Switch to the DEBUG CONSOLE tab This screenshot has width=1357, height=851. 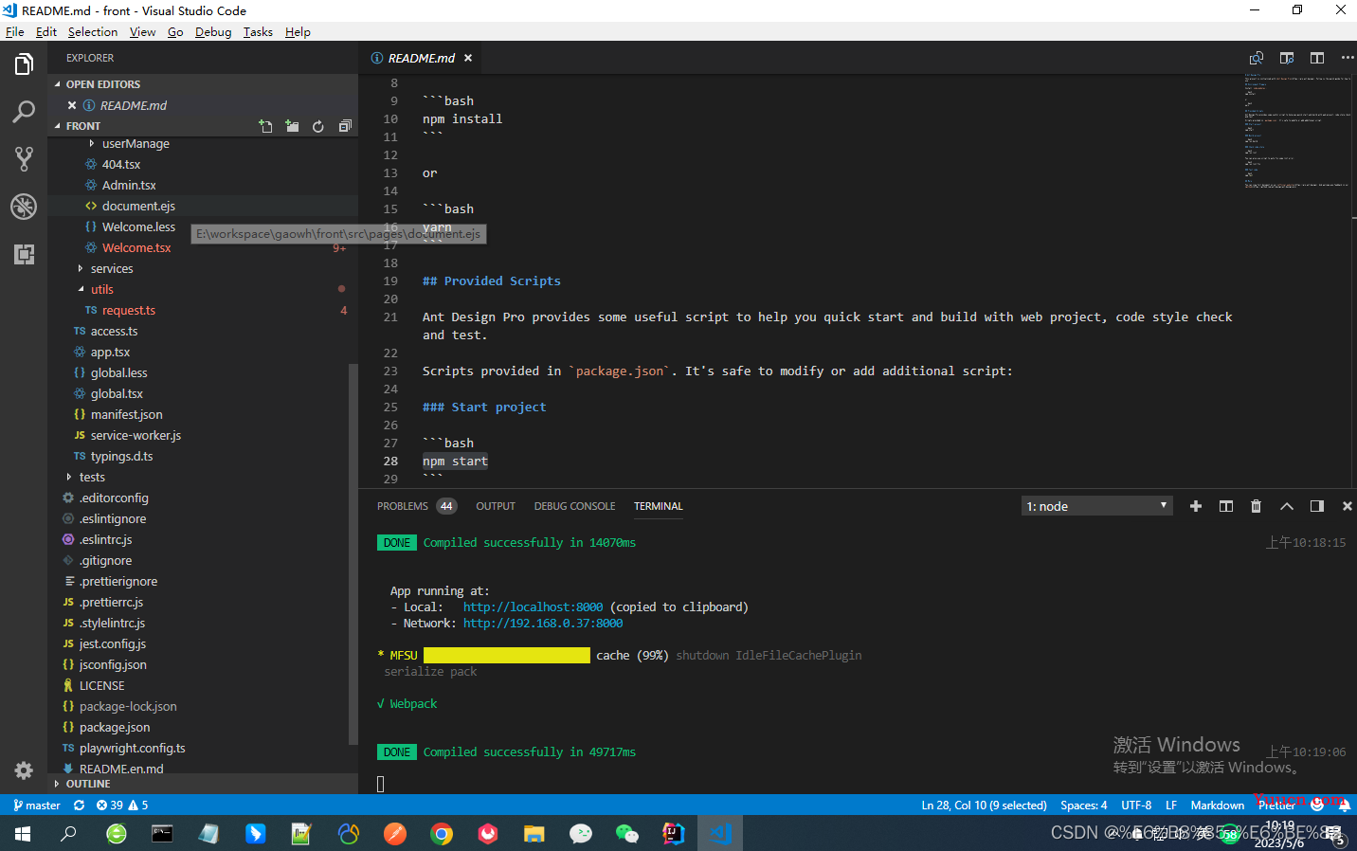coord(574,506)
